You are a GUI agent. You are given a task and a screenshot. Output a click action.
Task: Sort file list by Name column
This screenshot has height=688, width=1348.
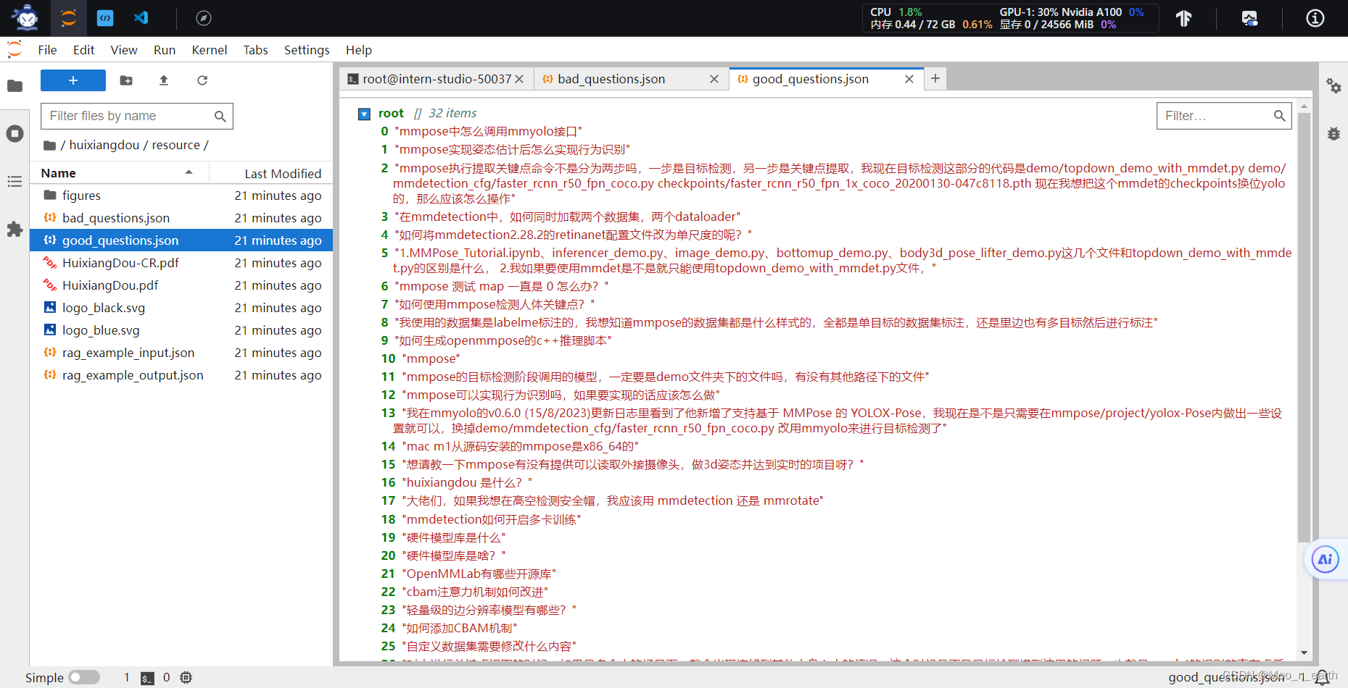click(x=120, y=173)
